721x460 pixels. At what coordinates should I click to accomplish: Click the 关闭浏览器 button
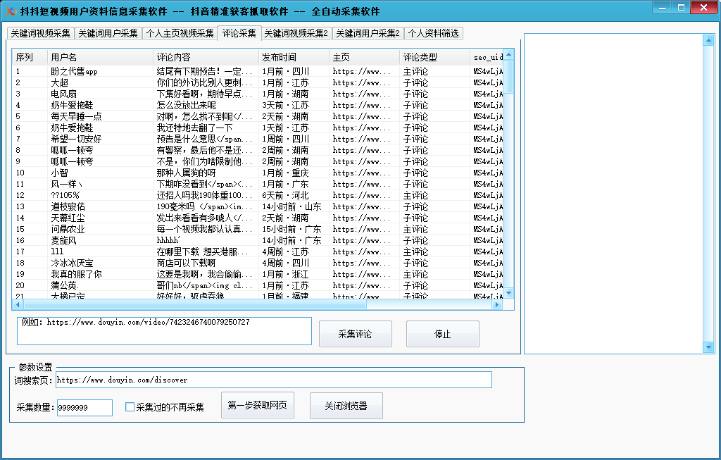tap(346, 406)
